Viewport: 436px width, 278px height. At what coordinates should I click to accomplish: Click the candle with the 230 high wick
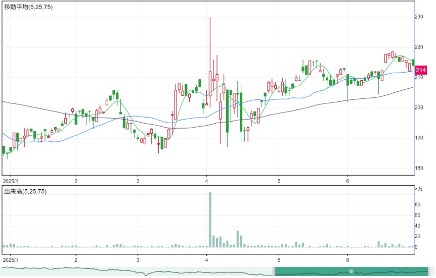210,62
